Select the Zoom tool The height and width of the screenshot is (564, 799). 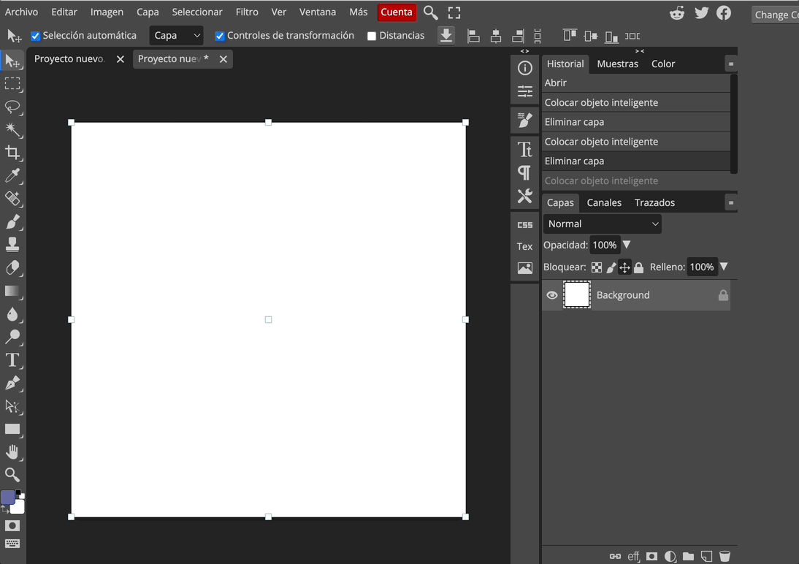pos(13,475)
